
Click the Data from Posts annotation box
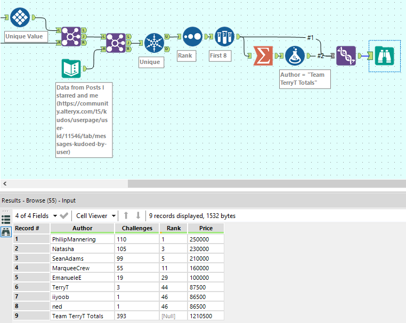(x=84, y=120)
